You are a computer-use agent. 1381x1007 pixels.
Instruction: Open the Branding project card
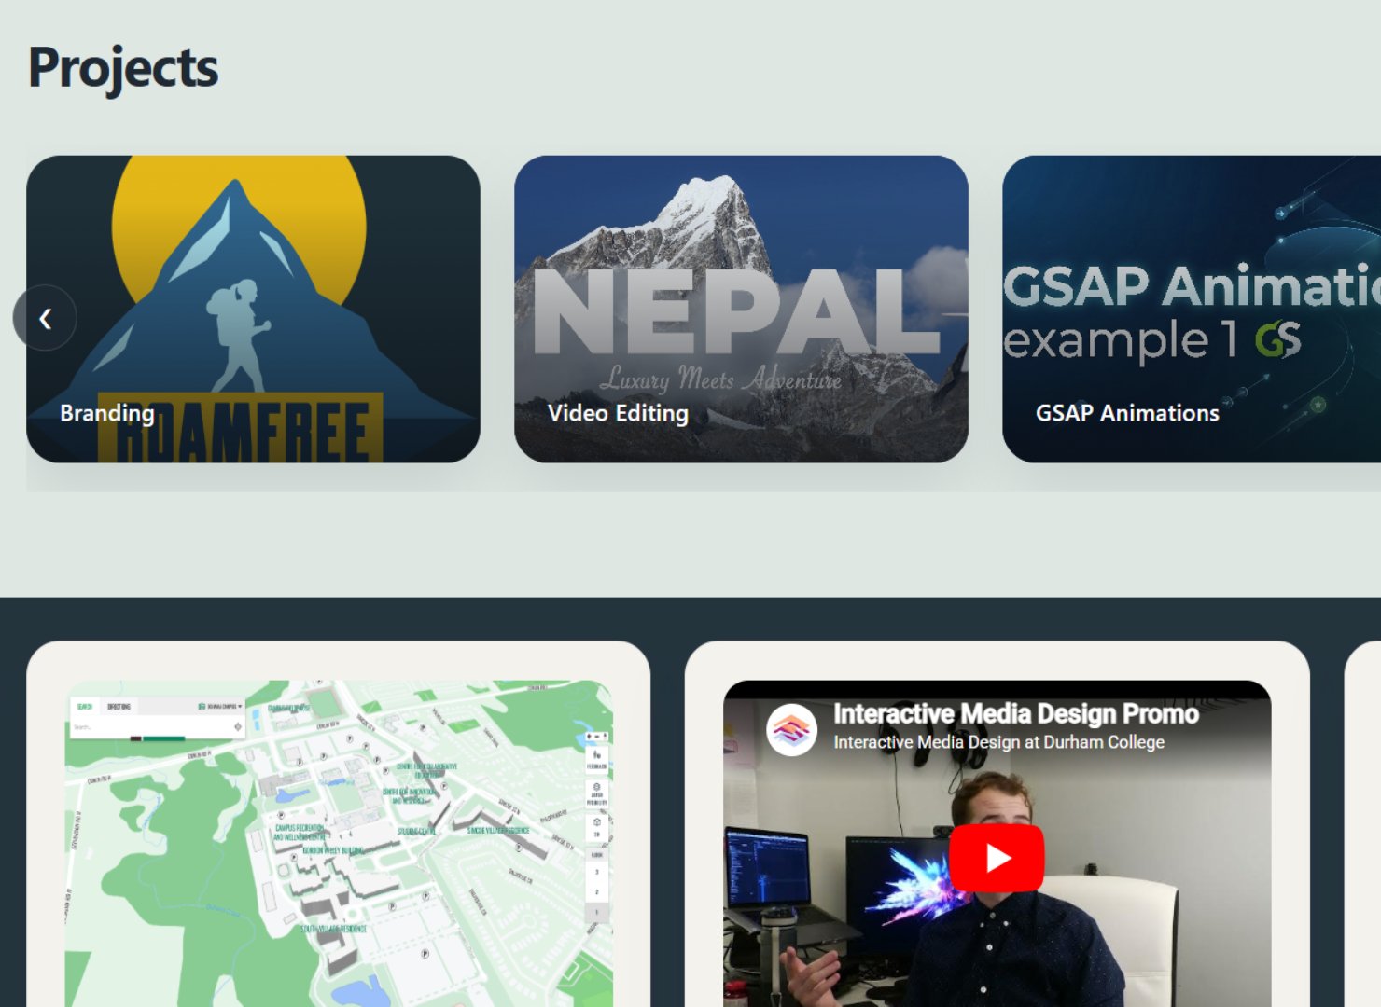point(253,309)
